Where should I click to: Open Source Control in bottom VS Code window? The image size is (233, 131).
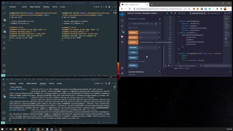(4, 96)
